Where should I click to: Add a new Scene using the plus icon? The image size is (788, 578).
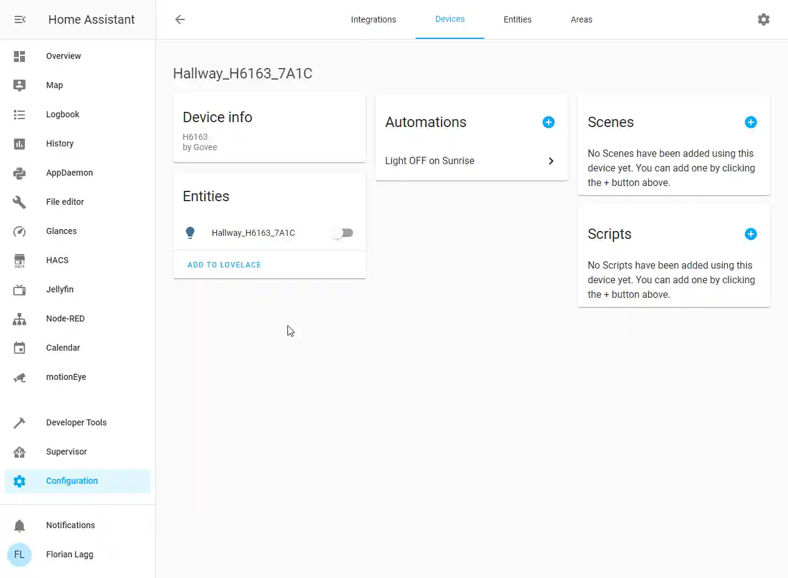click(x=750, y=122)
